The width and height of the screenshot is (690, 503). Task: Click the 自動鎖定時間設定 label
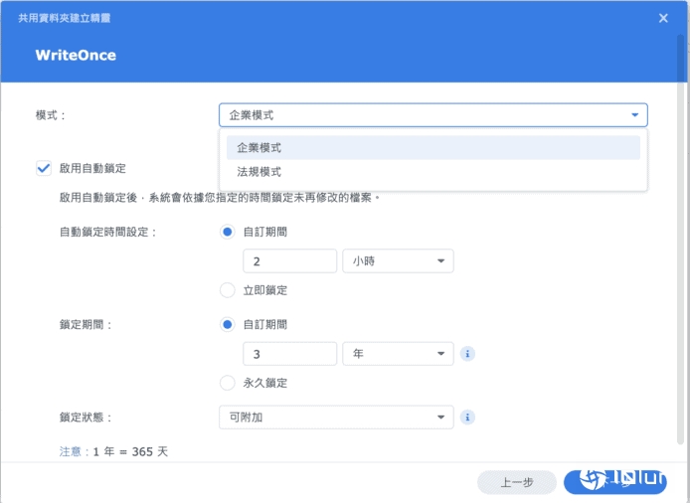(x=107, y=232)
